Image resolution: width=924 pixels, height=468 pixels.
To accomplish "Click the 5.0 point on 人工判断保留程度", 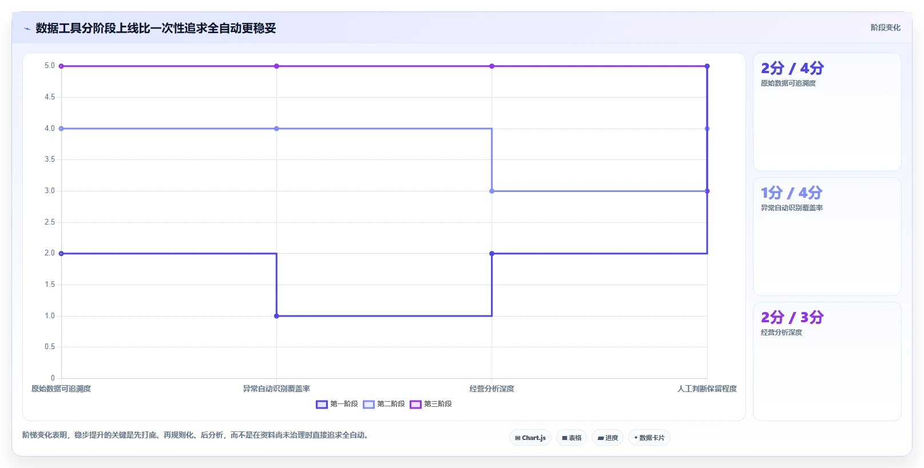I will (x=707, y=66).
